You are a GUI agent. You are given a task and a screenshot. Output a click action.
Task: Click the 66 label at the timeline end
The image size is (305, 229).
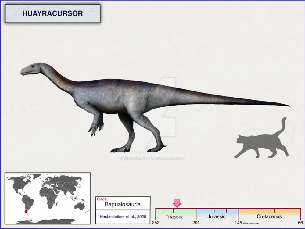(300, 223)
